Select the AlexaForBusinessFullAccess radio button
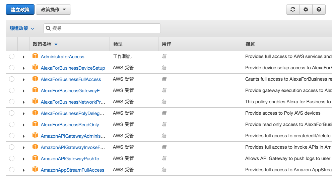 (12, 79)
